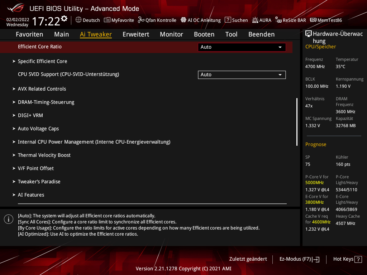
Task: Launch AI OC Anleitung icon
Action: tap(183, 20)
